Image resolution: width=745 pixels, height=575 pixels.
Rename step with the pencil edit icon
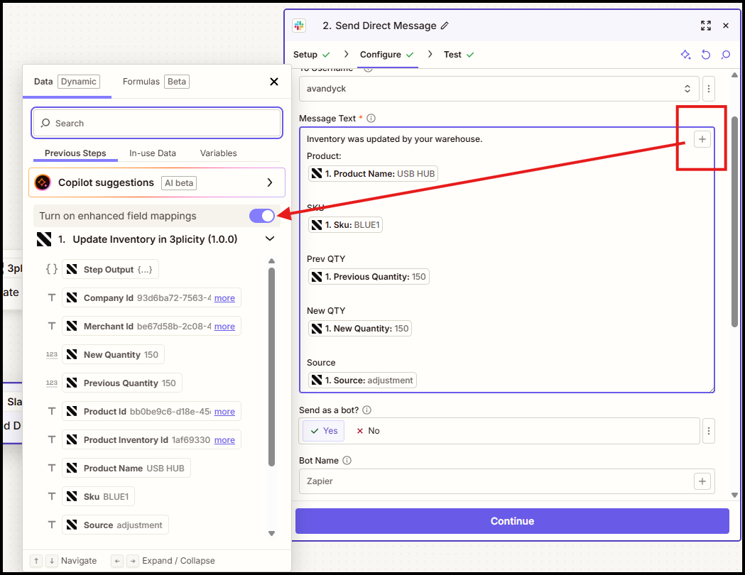pyautogui.click(x=445, y=26)
